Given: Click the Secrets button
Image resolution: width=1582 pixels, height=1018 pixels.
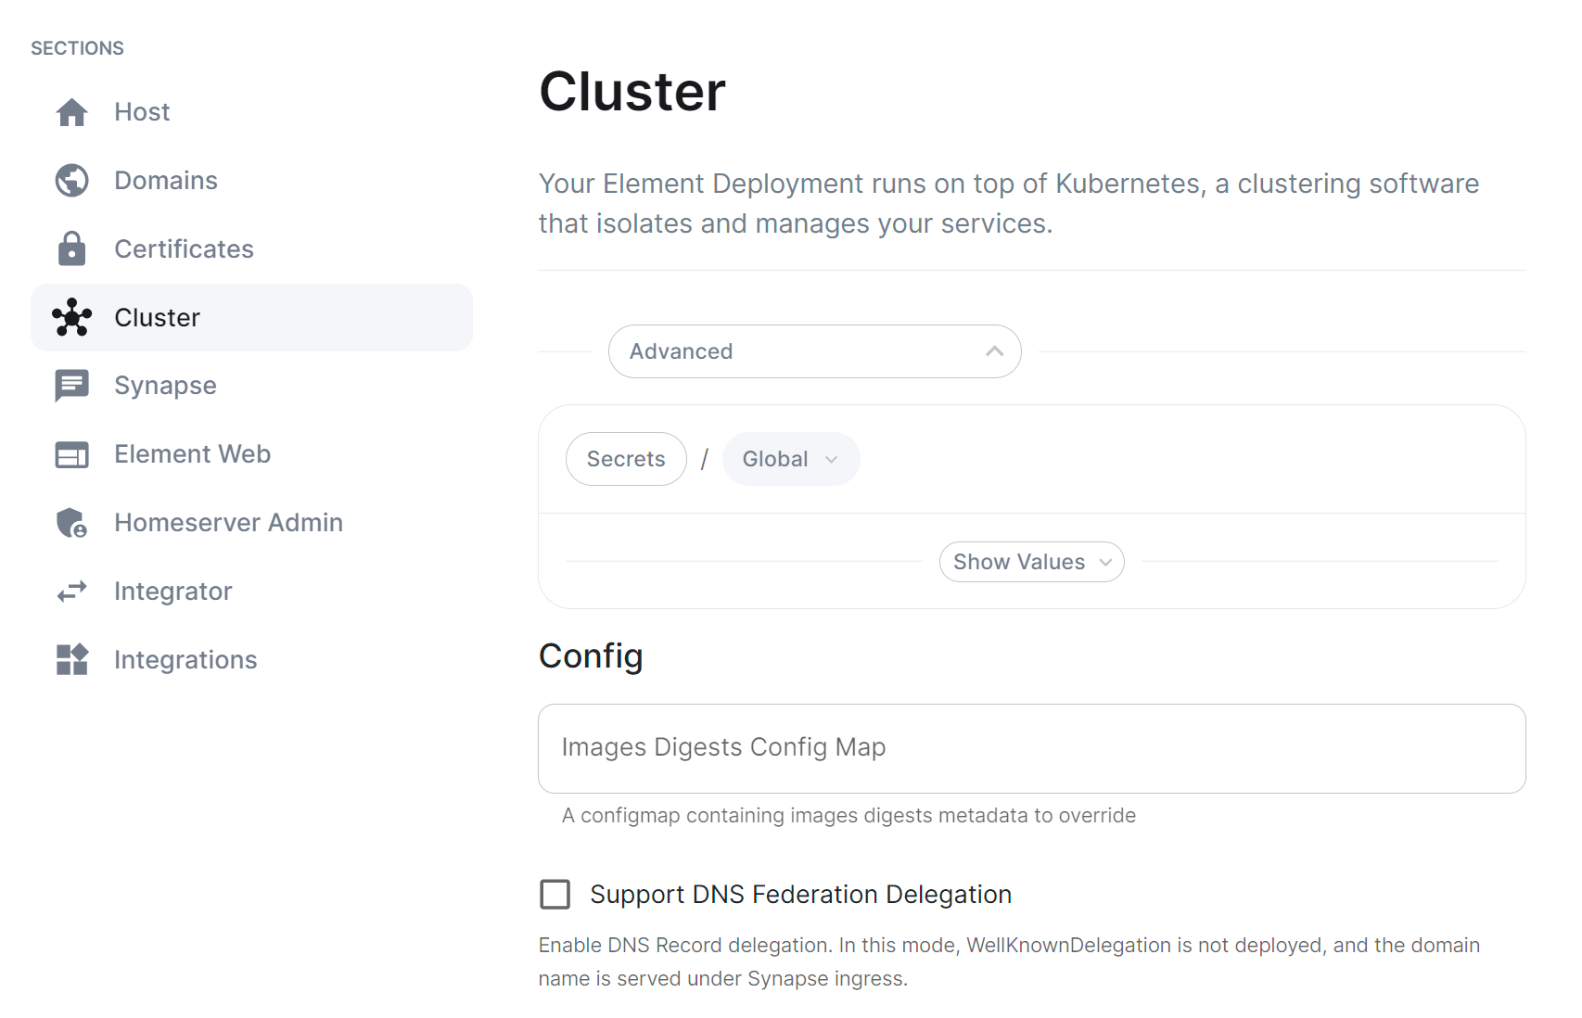Looking at the screenshot, I should [x=626, y=459].
